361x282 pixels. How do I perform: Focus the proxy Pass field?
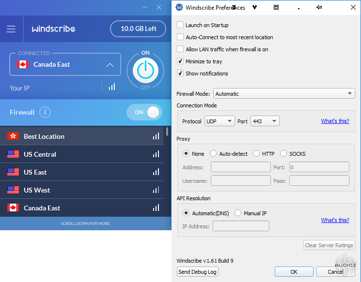pos(319,180)
